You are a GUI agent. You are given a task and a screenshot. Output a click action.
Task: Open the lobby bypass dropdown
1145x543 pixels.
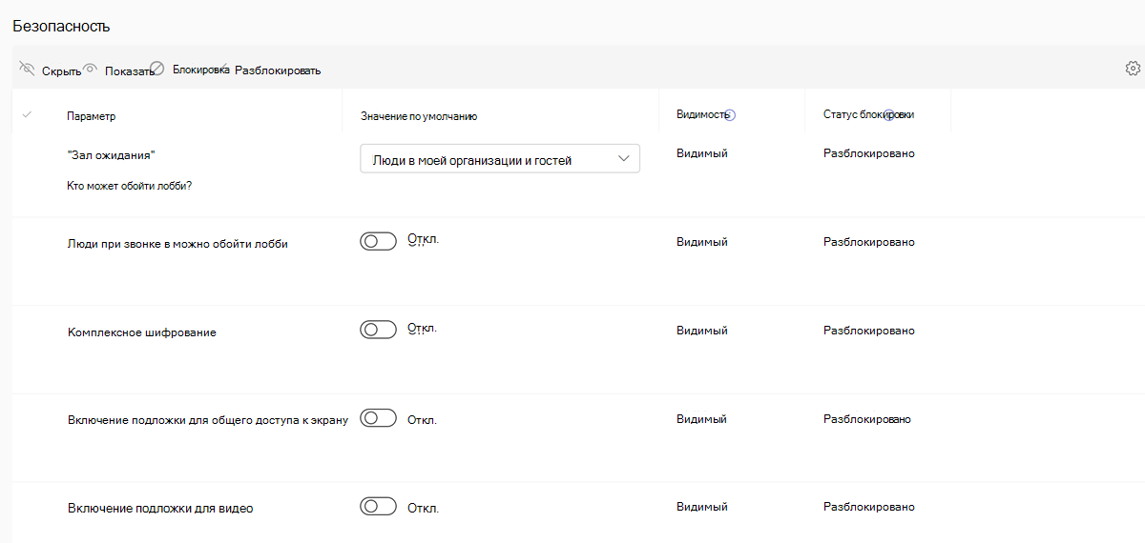(487, 160)
